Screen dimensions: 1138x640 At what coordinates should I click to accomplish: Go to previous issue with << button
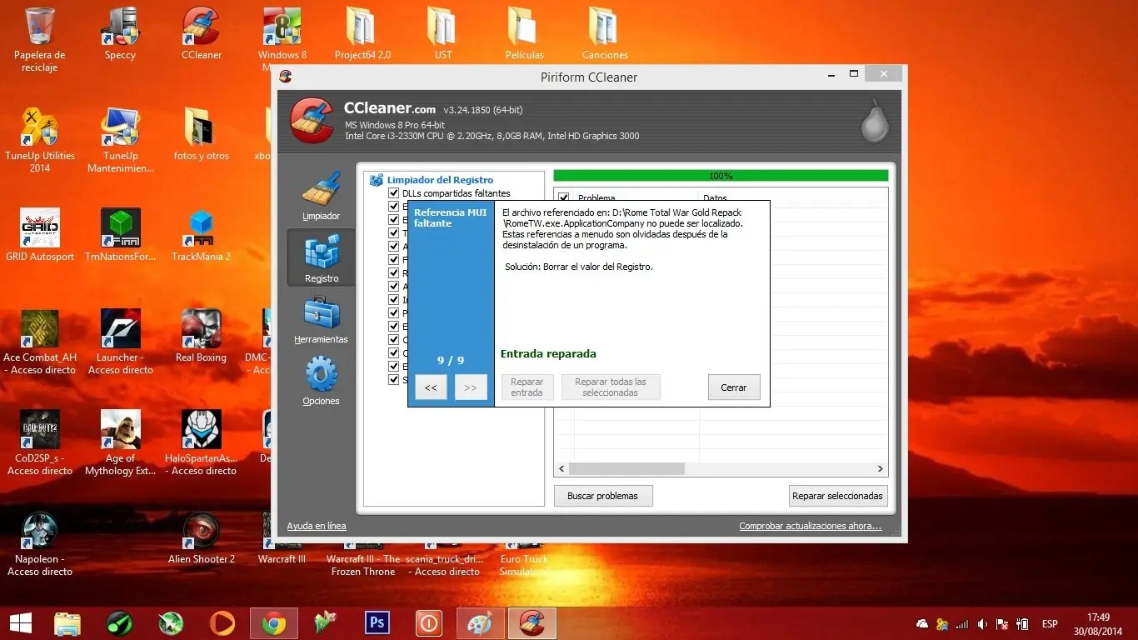coord(431,387)
